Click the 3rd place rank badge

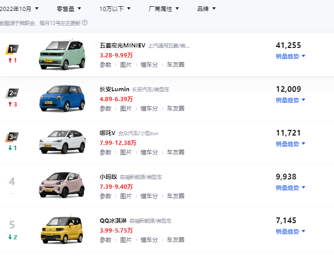point(12,137)
